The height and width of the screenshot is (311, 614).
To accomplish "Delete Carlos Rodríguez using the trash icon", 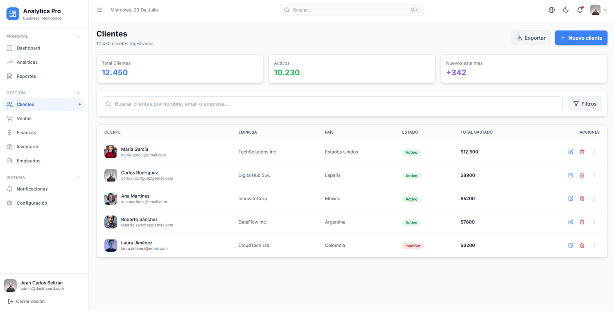I will [582, 175].
